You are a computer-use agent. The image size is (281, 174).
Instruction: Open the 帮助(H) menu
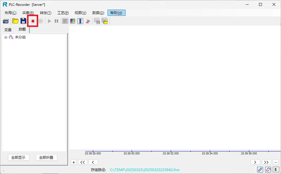click(116, 13)
